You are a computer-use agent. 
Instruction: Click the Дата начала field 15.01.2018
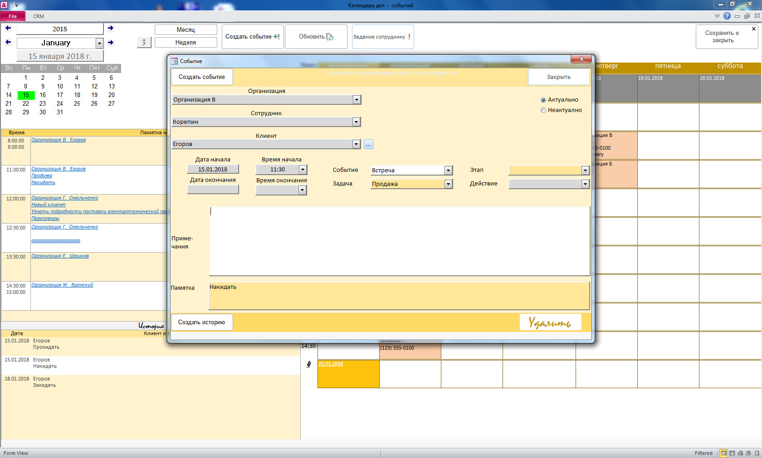[213, 170]
